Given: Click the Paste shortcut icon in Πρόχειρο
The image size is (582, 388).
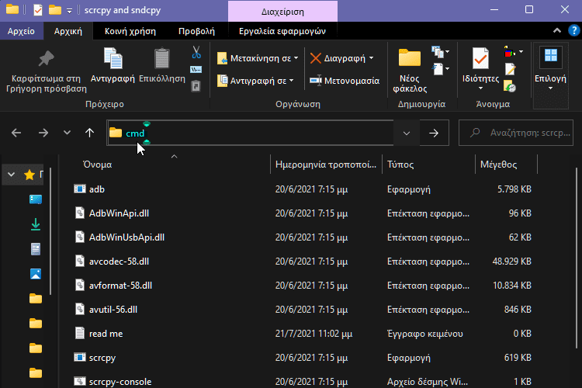Looking at the screenshot, I should [196, 86].
